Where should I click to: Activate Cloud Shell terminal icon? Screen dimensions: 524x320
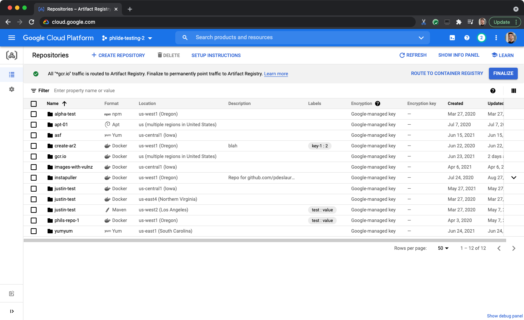click(x=452, y=38)
